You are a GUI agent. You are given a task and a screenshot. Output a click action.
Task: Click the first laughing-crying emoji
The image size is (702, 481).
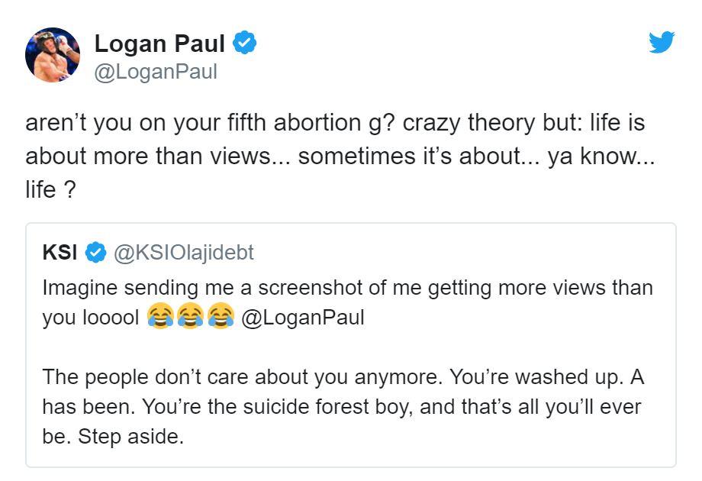click(160, 316)
